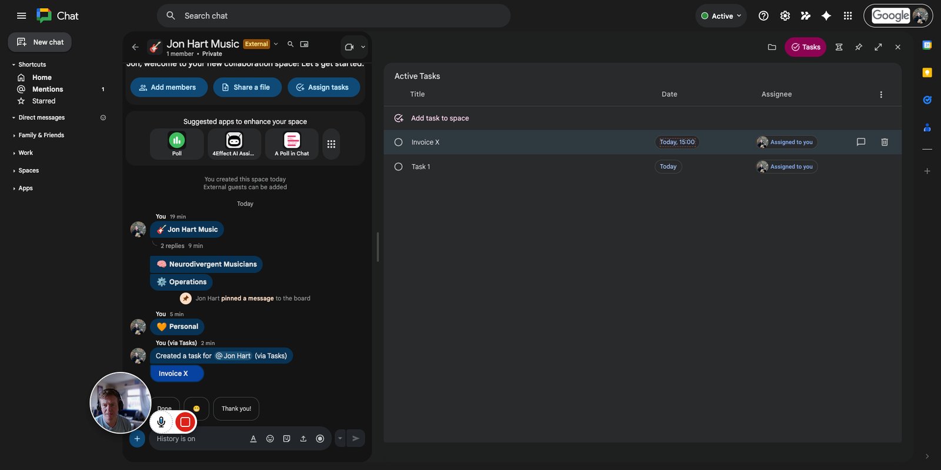Open Google Keep side panel icon
Viewport: 941px width, 470px height.
[x=927, y=72]
